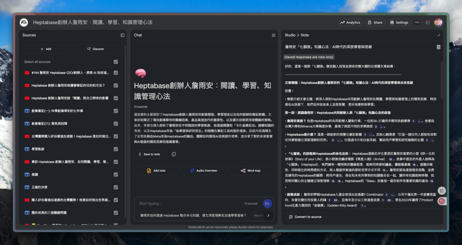Click the brain emoji notebook icon

point(140,73)
